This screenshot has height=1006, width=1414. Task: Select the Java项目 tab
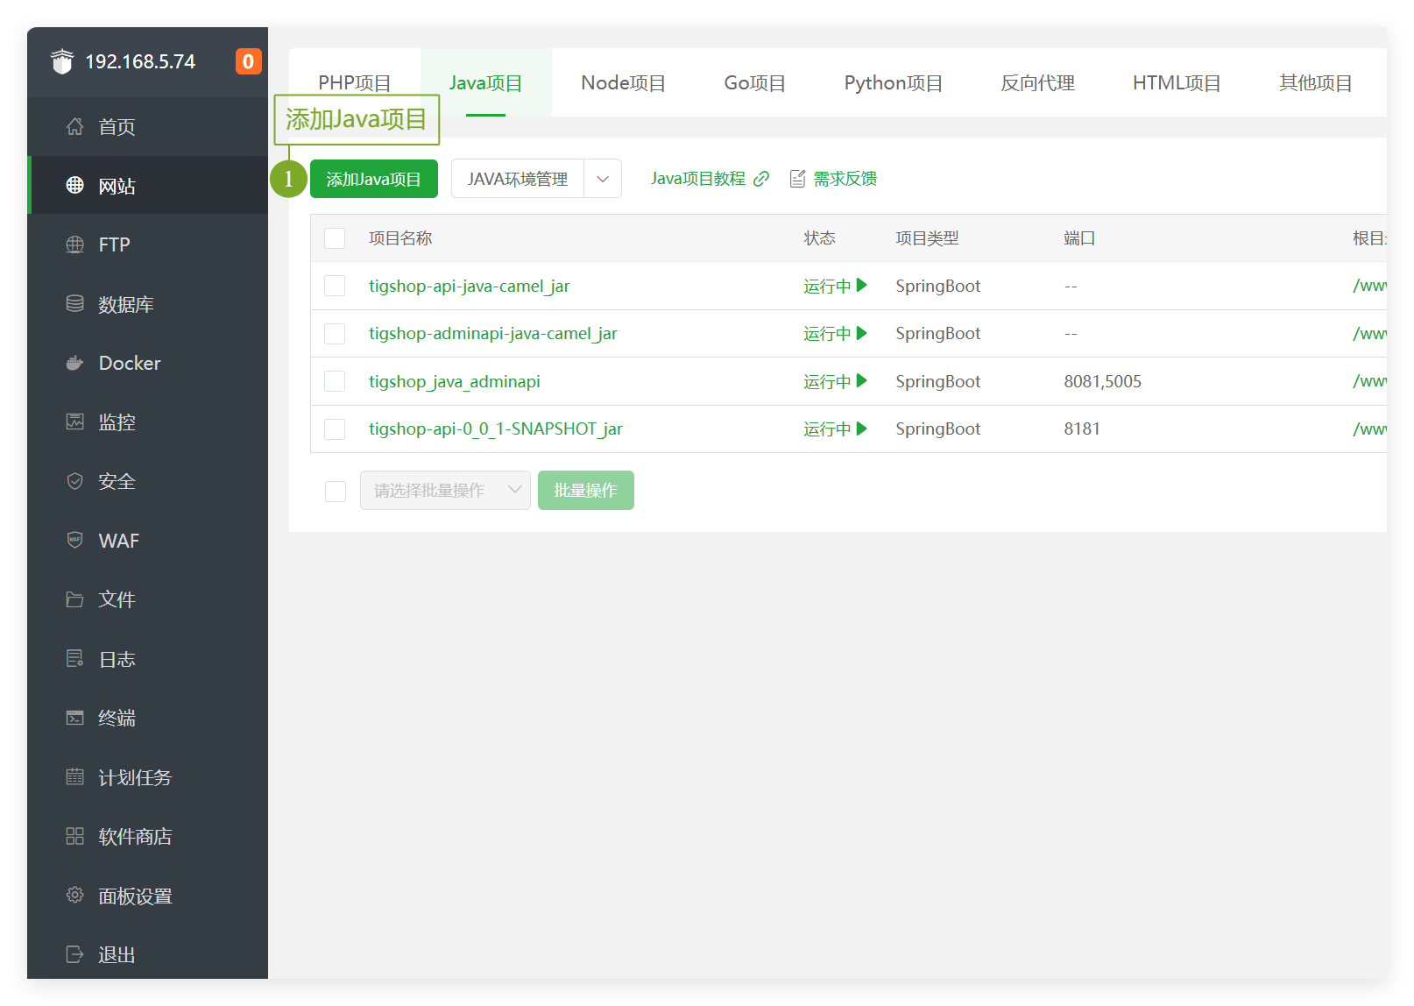pos(486,82)
